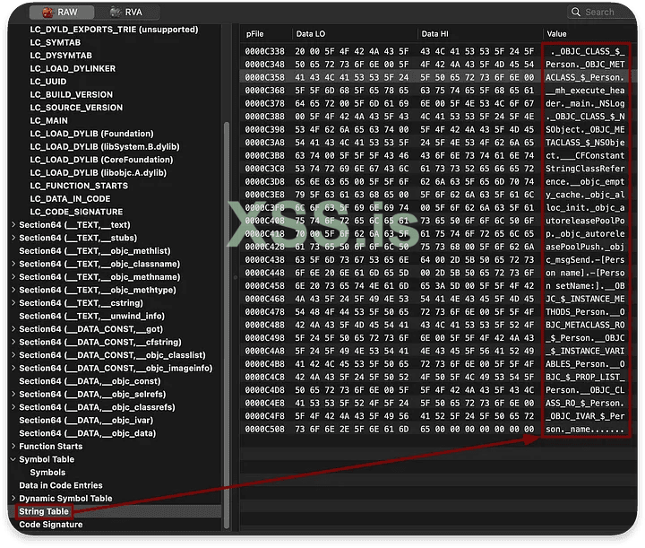This screenshot has height=548, width=645.
Task: Select the LC_MAIN load command
Action: (x=48, y=121)
